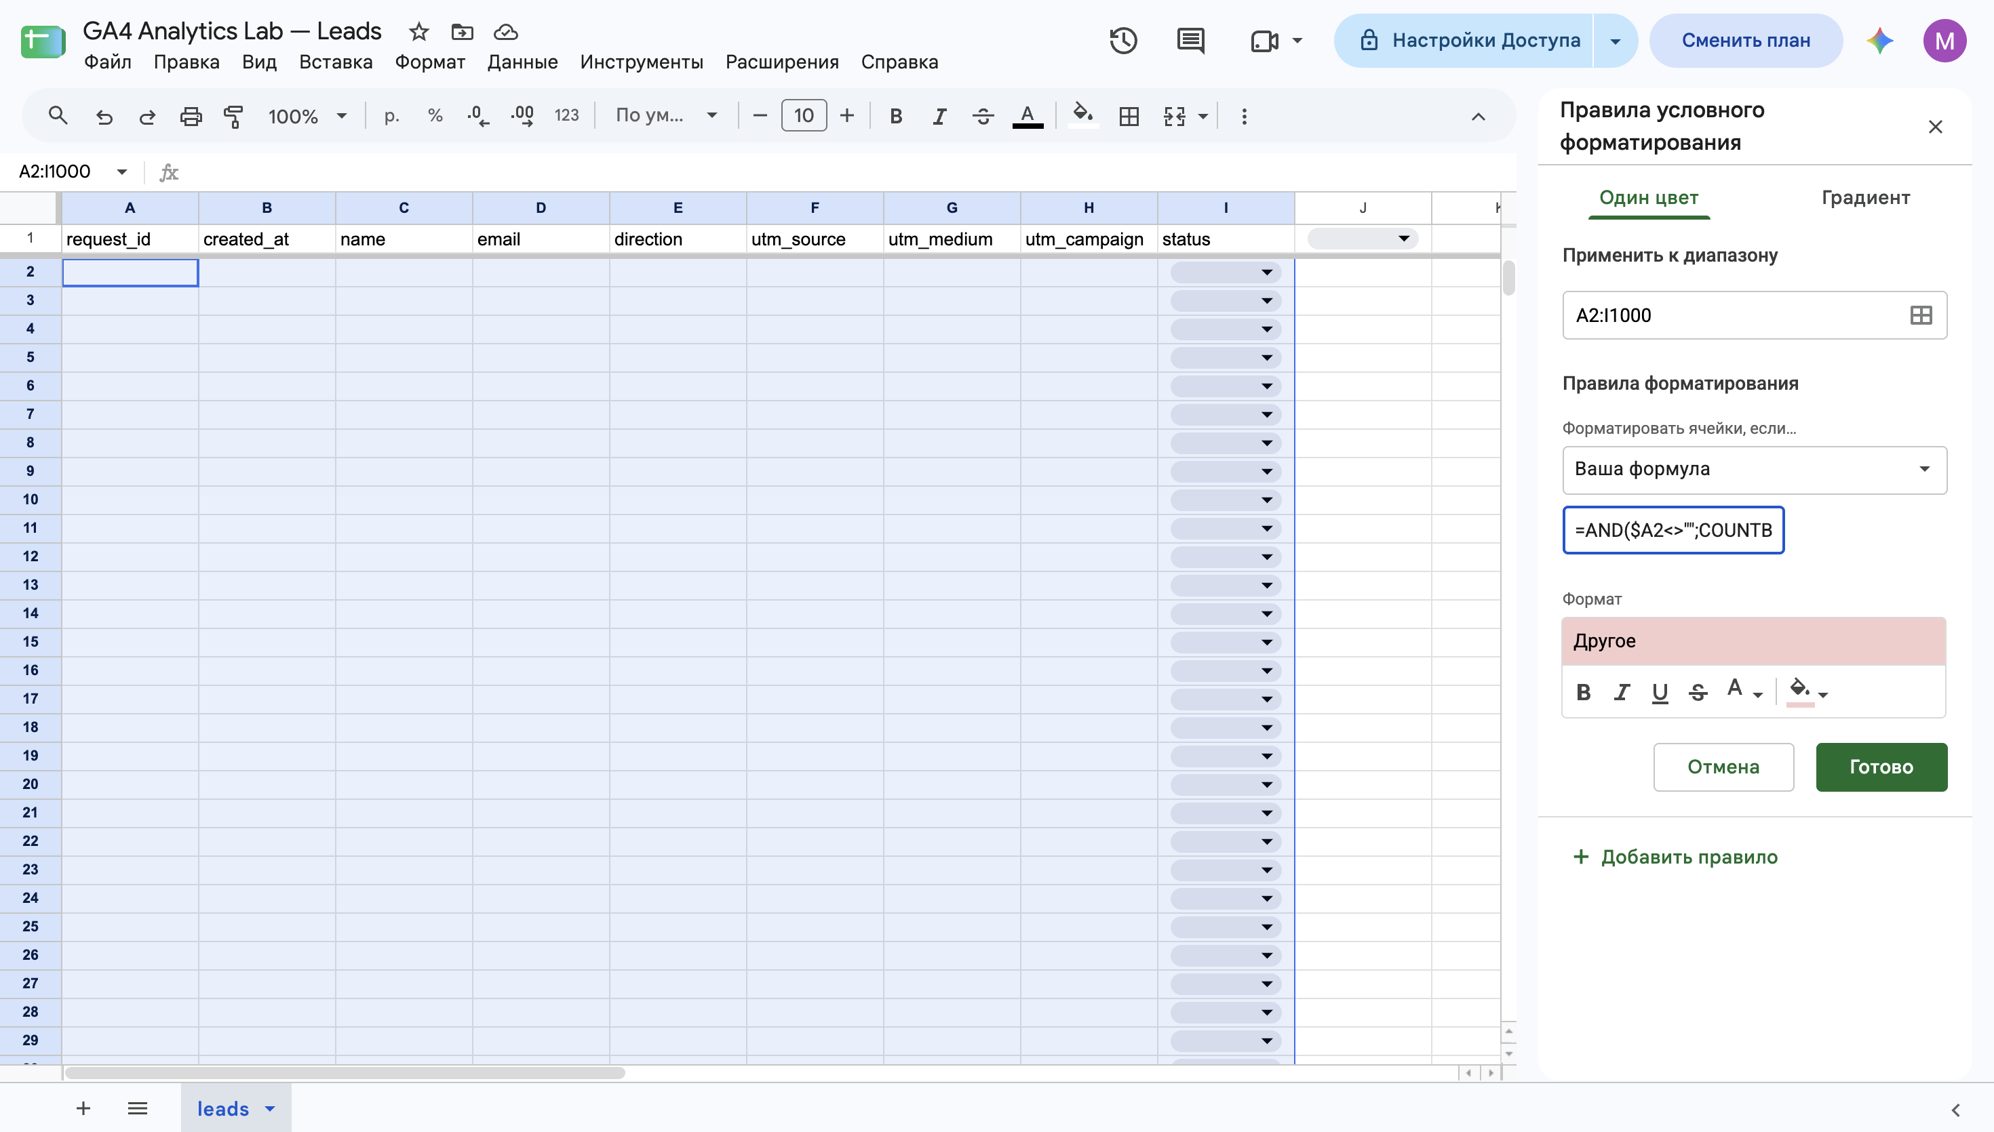The height and width of the screenshot is (1132, 1994).
Task: Open rule fill color picker
Action: click(x=1807, y=691)
